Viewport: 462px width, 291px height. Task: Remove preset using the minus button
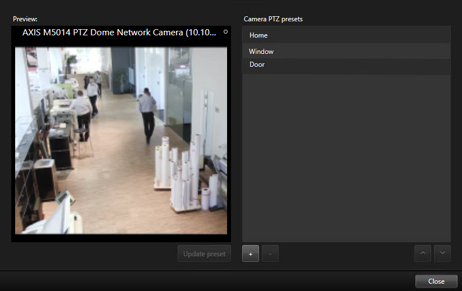[x=270, y=254]
